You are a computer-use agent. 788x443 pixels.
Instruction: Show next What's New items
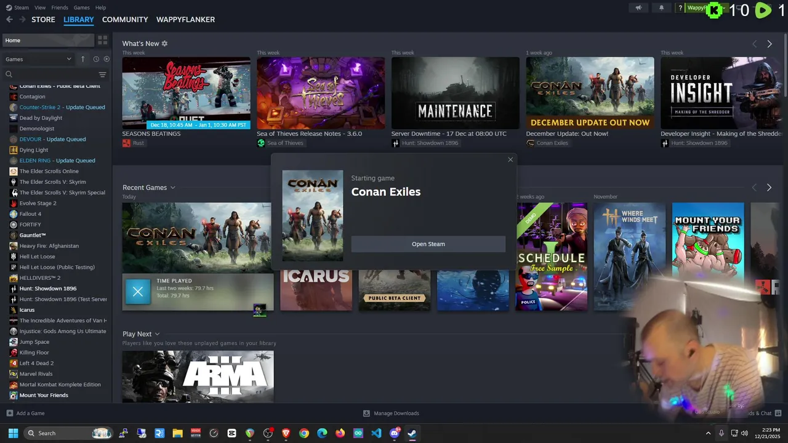(x=770, y=44)
